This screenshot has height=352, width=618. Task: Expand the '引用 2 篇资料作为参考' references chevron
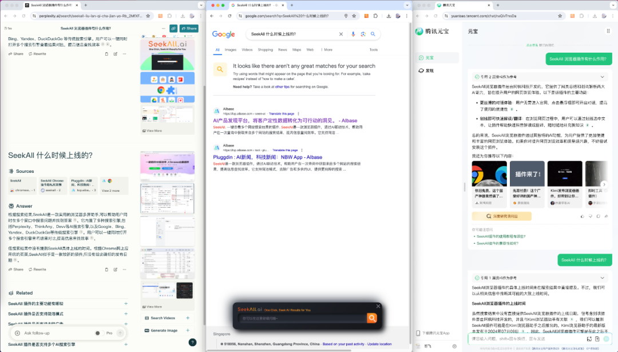602,77
